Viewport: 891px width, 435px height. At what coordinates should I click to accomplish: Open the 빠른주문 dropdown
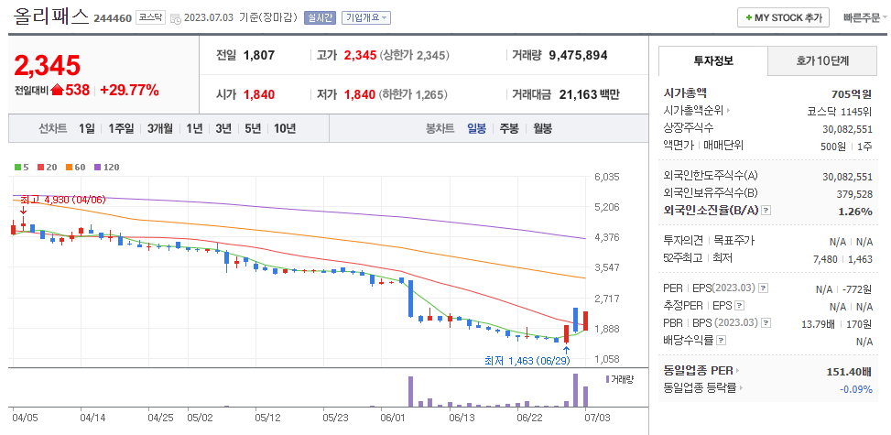[865, 17]
